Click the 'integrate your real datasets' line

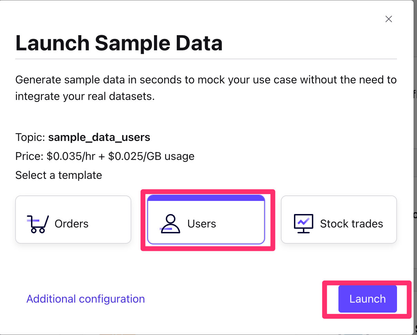pyautogui.click(x=85, y=96)
